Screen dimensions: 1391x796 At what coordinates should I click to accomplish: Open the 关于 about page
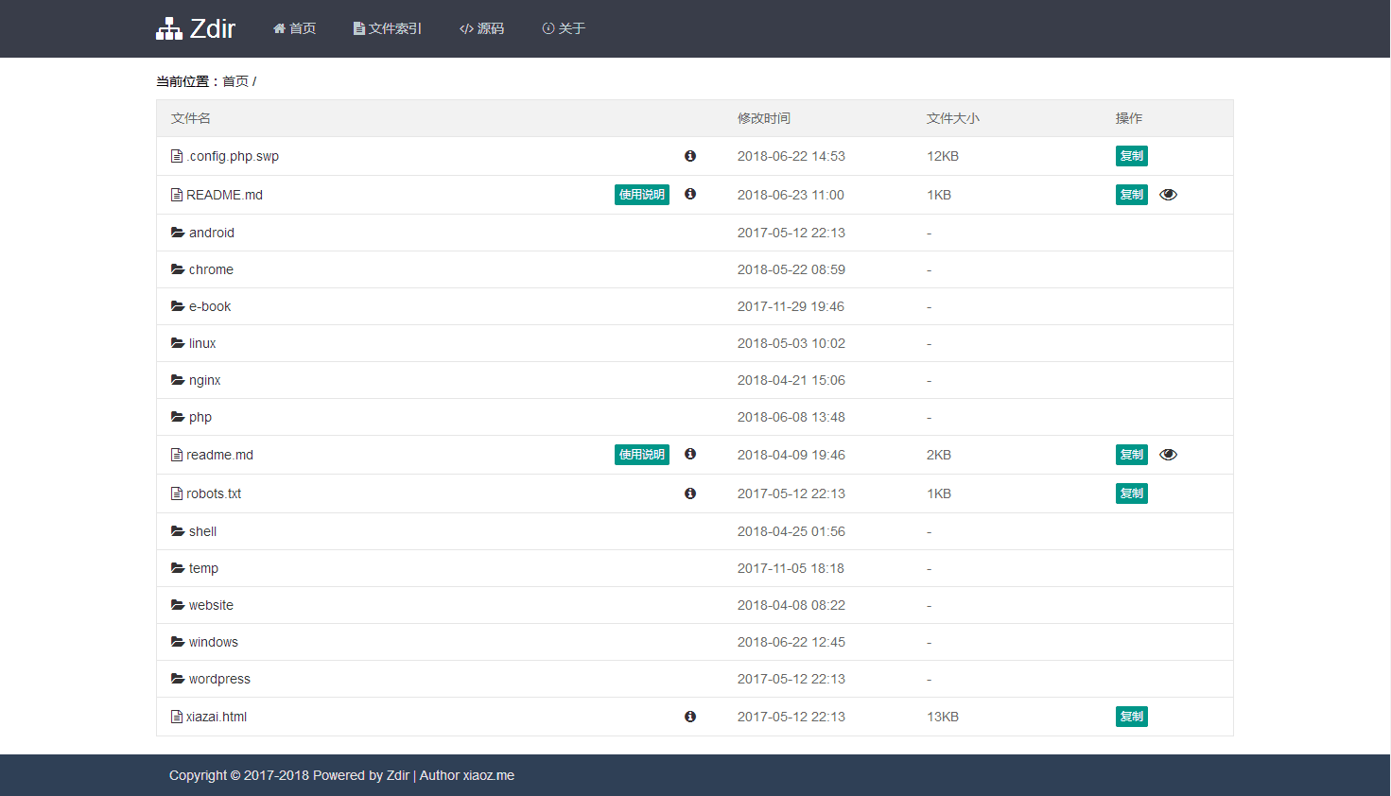(564, 28)
